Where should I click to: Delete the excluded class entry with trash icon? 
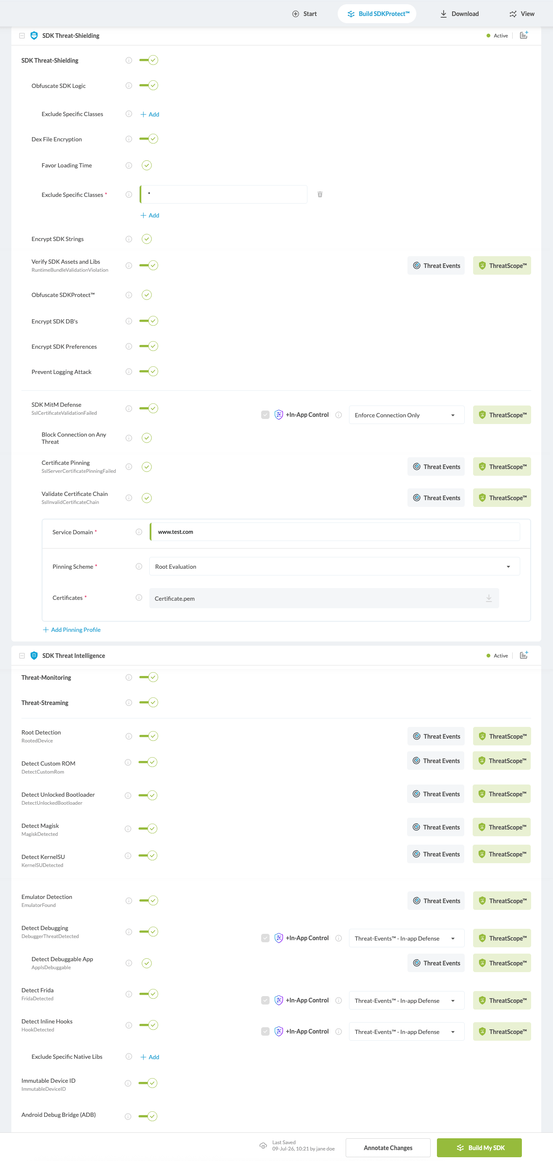tap(320, 194)
